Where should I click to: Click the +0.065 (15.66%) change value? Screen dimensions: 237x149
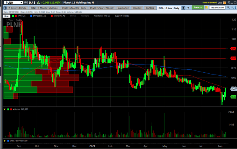pos(51,3)
